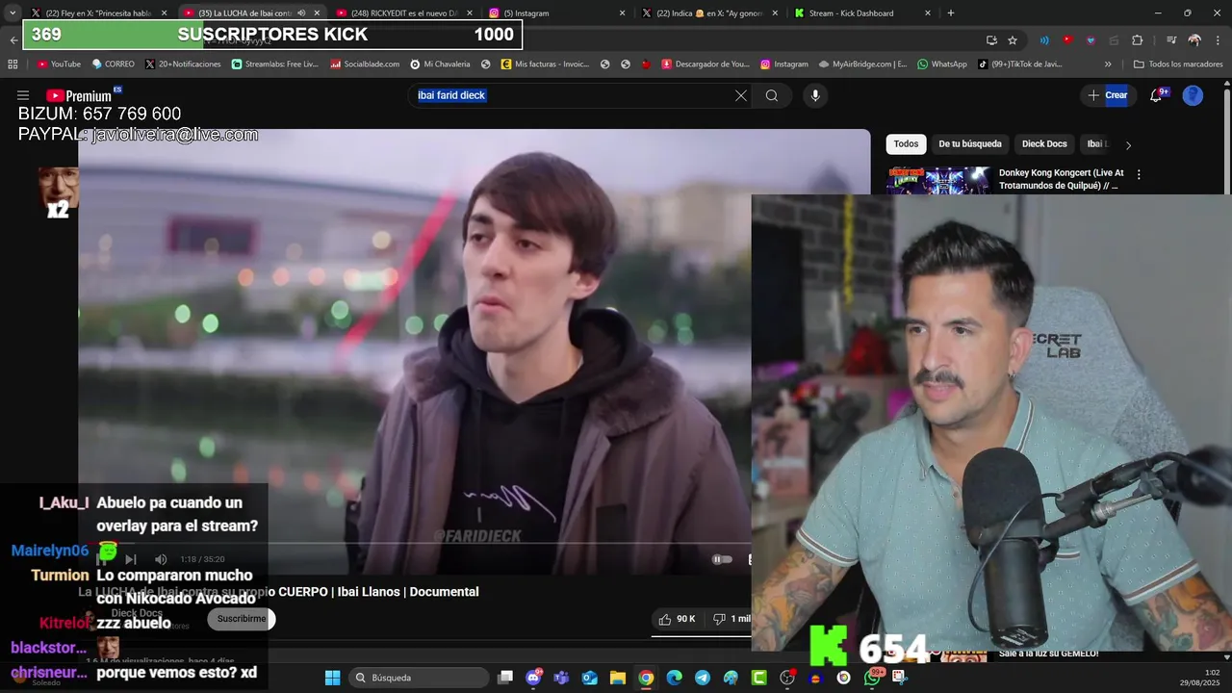Open Microsoft Teams from the taskbar
This screenshot has height=693, width=1232.
click(561, 678)
